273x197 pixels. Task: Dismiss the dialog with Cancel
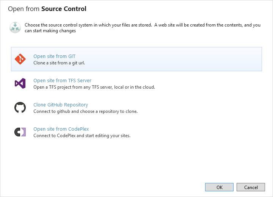(x=251, y=187)
